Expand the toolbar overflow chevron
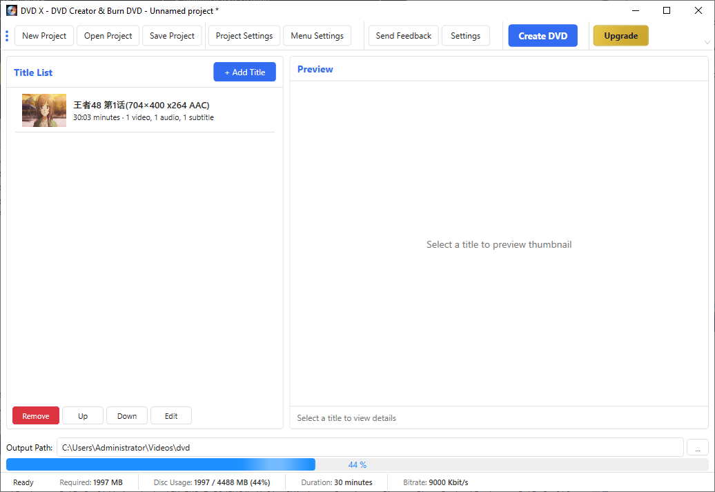 [x=707, y=42]
